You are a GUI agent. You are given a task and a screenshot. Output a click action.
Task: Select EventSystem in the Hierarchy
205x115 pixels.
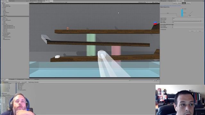pos(6,34)
